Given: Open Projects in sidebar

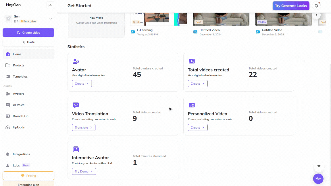Looking at the screenshot, I should pos(28,65).
